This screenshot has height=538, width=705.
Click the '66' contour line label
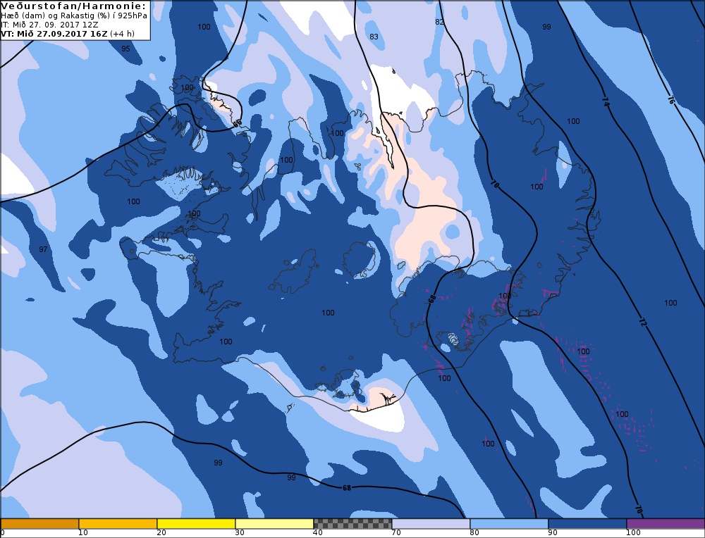click(238, 123)
